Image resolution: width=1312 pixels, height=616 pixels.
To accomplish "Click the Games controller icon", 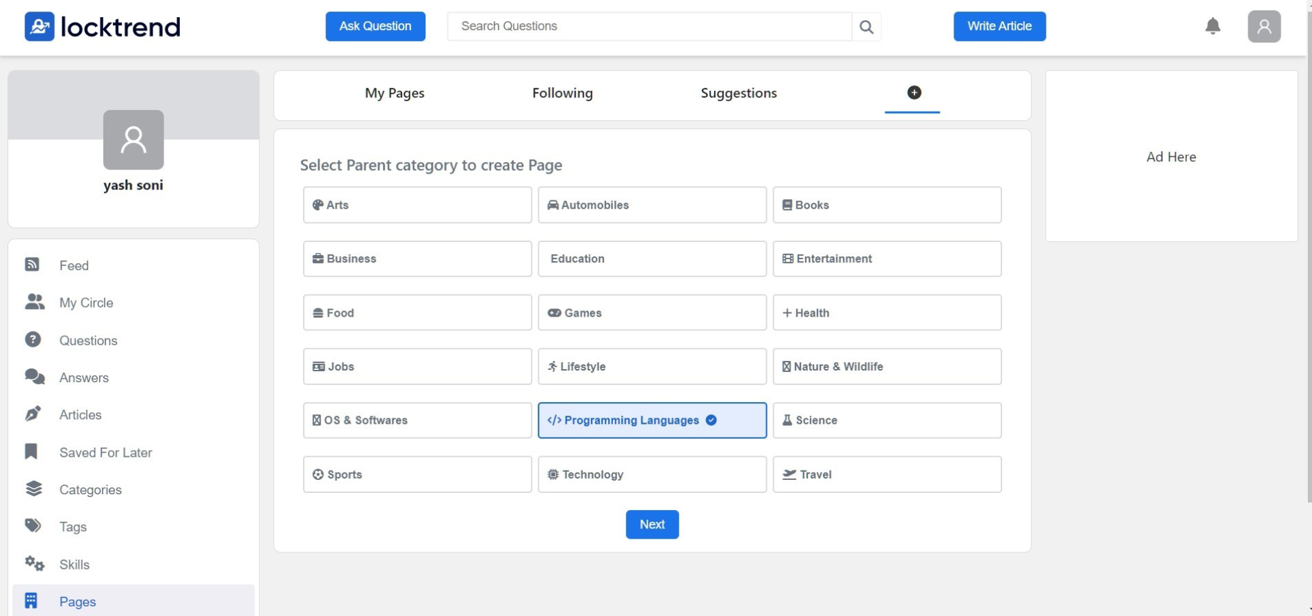I will [x=554, y=312].
